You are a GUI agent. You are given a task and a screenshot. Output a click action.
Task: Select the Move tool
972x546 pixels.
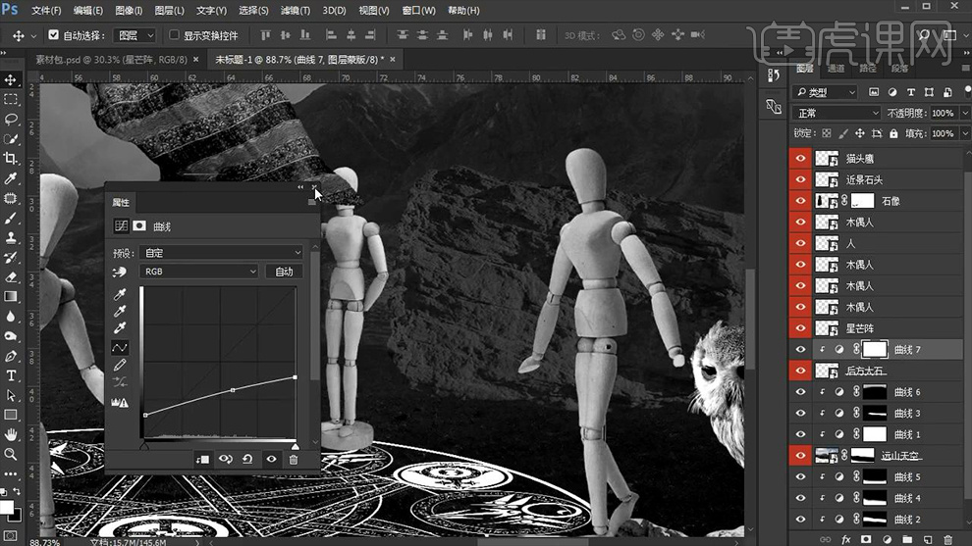pos(11,79)
